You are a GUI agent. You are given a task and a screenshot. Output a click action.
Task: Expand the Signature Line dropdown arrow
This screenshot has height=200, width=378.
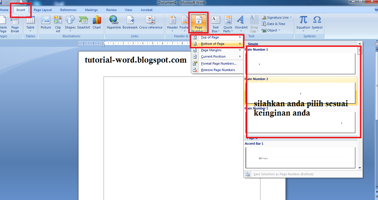[x=291, y=17]
